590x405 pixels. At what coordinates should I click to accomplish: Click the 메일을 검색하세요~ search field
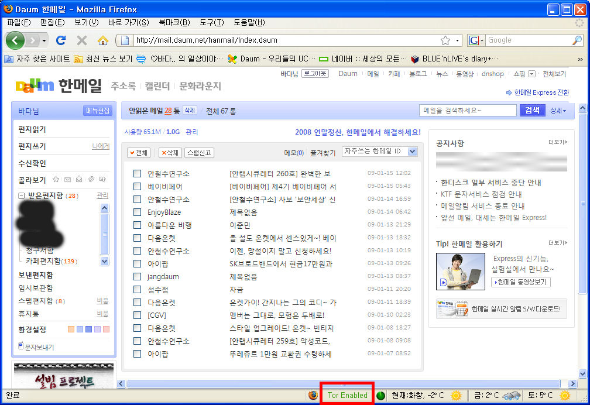point(468,110)
